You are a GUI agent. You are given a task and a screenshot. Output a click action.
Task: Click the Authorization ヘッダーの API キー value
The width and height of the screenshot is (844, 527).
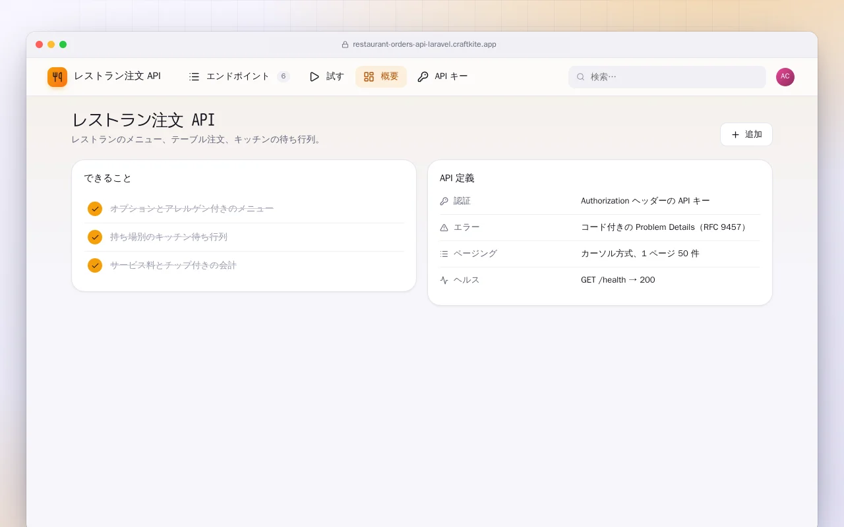point(646,201)
